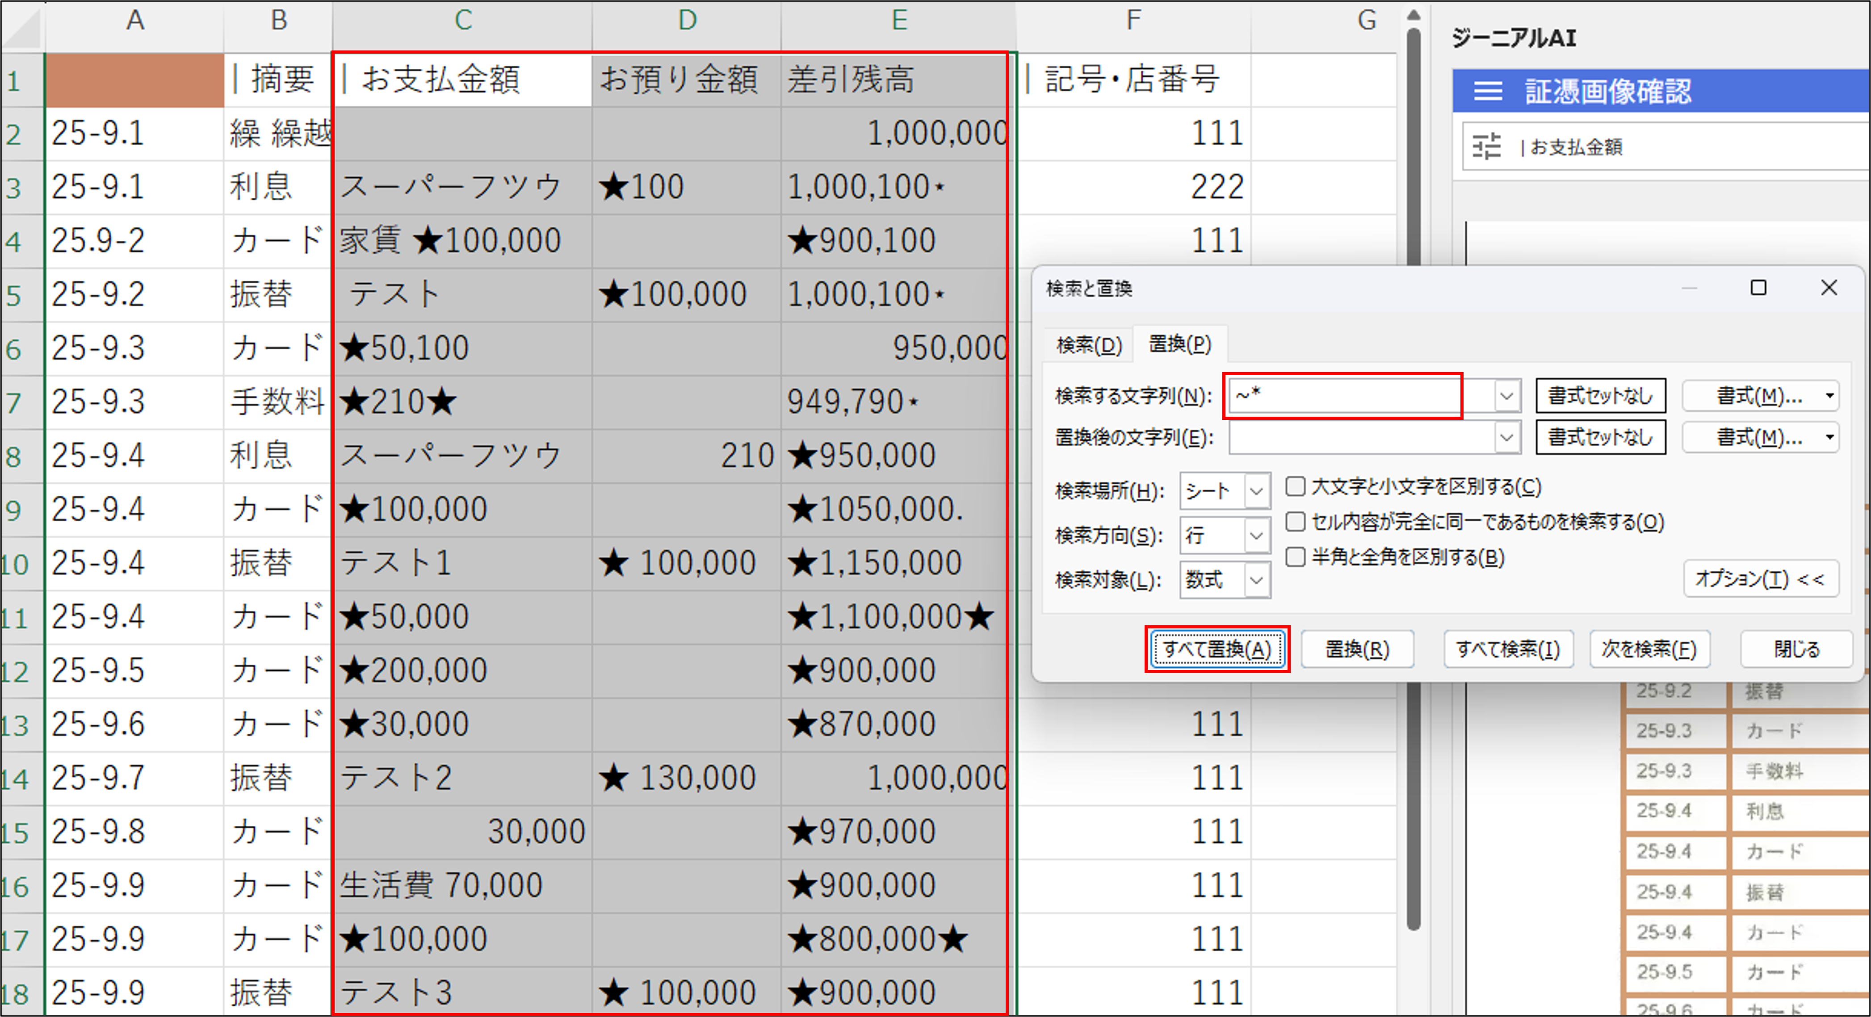
Task: Check セル内容が完全に同一であるものを検索する option
Action: tap(1295, 522)
